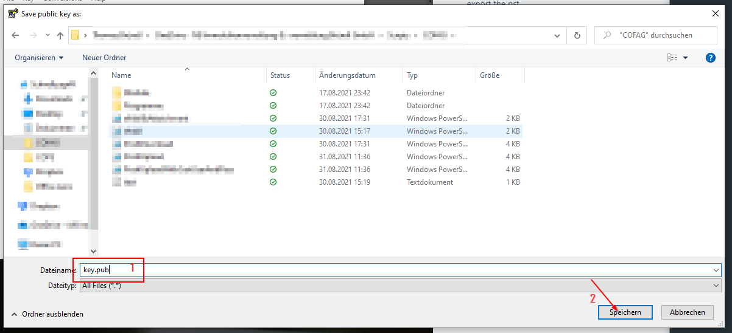Change view layout icon
The width and height of the screenshot is (732, 333).
[x=672, y=58]
